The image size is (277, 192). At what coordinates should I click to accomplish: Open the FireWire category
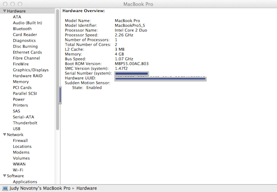(21, 64)
